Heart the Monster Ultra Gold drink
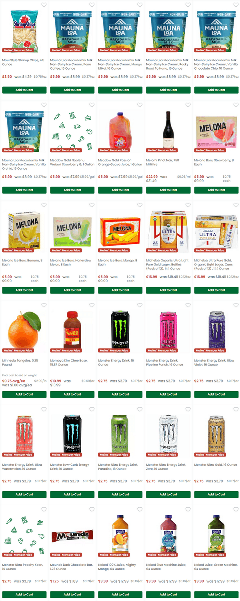 (x=236, y=409)
